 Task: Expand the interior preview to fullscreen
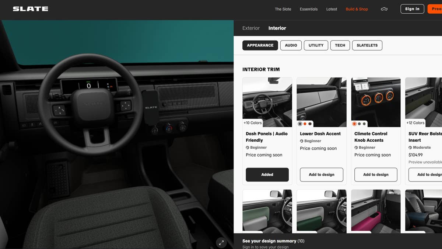221,242
